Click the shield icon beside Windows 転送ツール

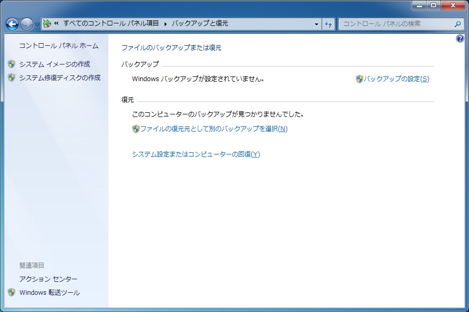tap(11, 293)
